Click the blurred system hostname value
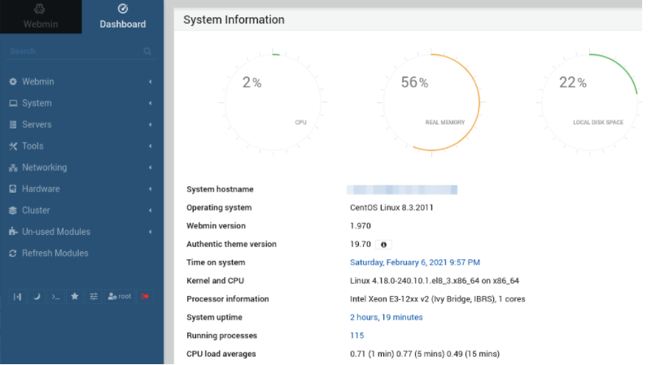This screenshot has height=365, width=669. tap(402, 189)
